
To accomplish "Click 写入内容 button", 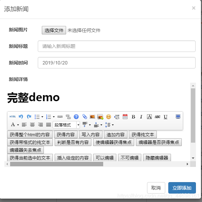I will point(91,135).
